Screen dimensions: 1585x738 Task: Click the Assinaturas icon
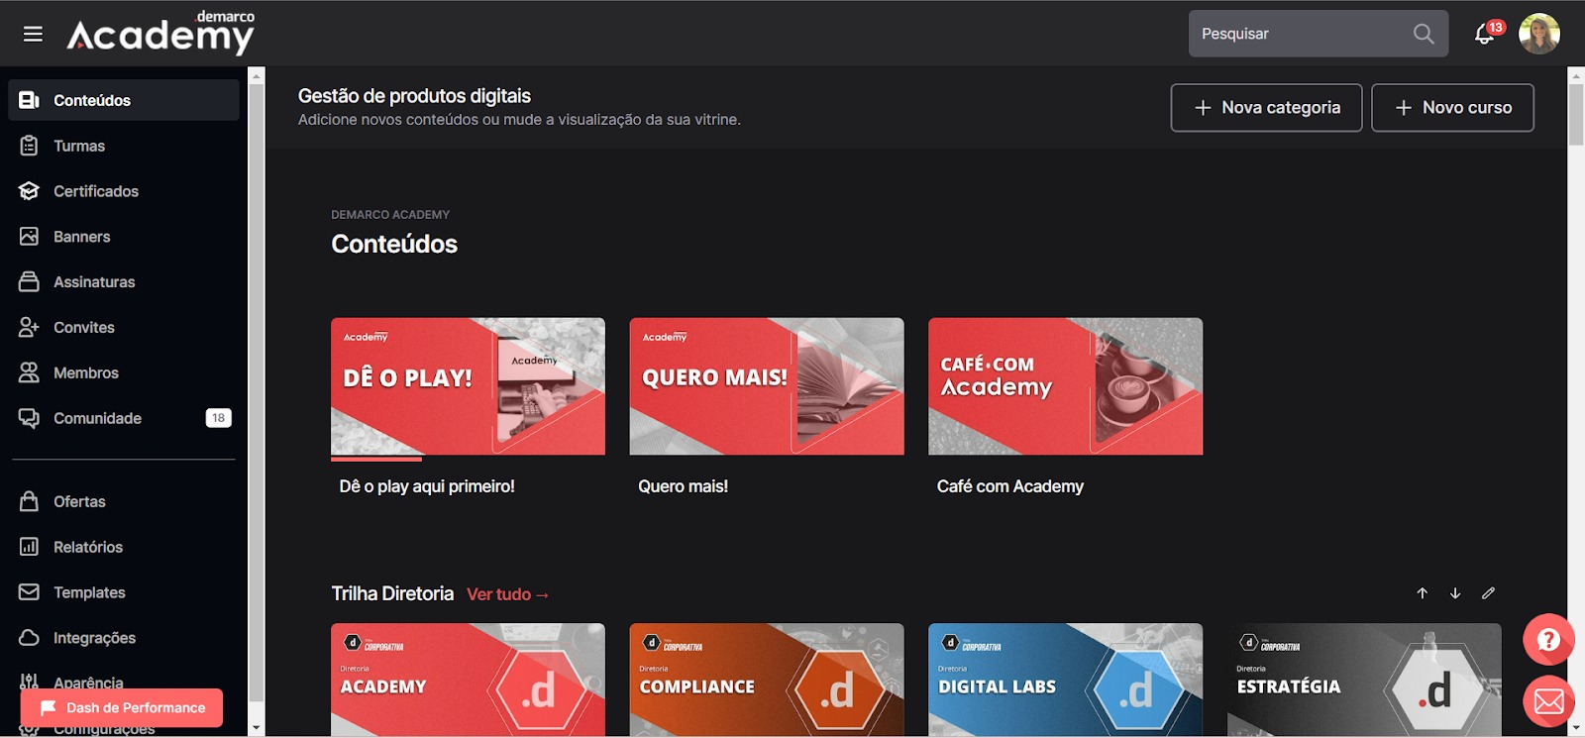click(29, 281)
